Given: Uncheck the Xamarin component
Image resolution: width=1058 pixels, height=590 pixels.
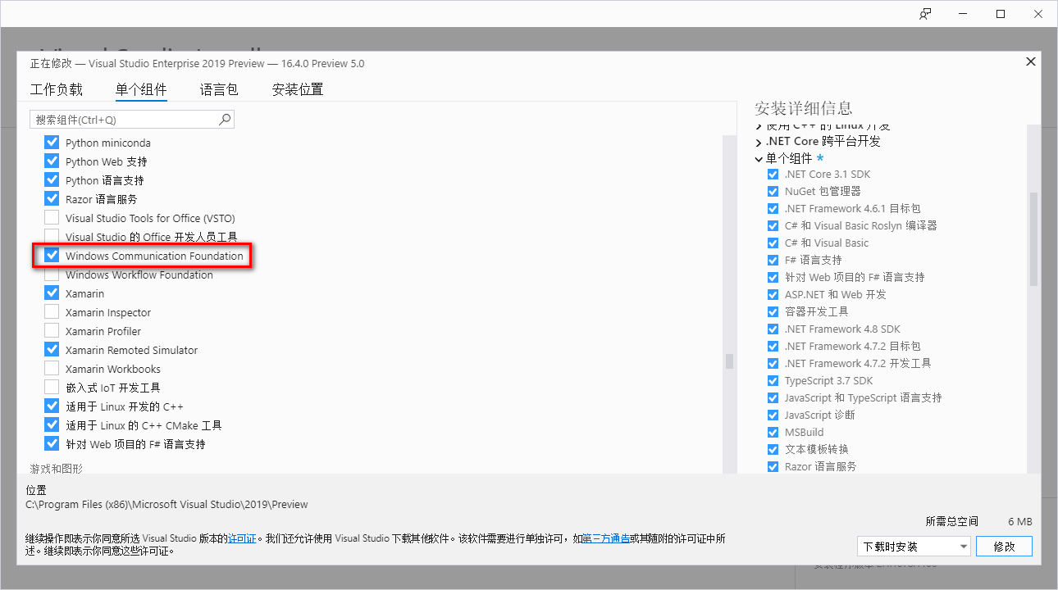Looking at the screenshot, I should coord(52,293).
